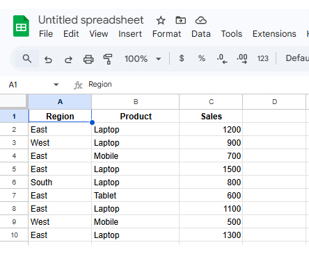
Task: Open the Data menu
Action: tap(201, 34)
